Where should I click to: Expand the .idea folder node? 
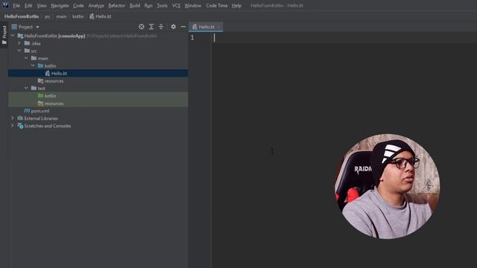[x=19, y=43]
